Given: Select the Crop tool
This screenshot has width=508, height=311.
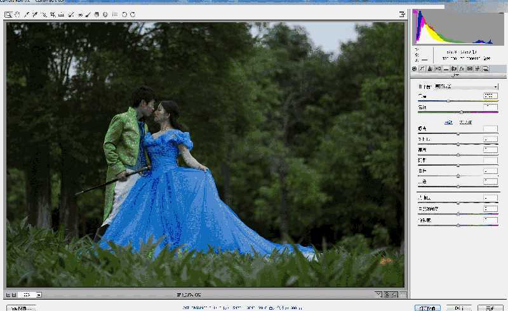Looking at the screenshot, I should [x=53, y=15].
